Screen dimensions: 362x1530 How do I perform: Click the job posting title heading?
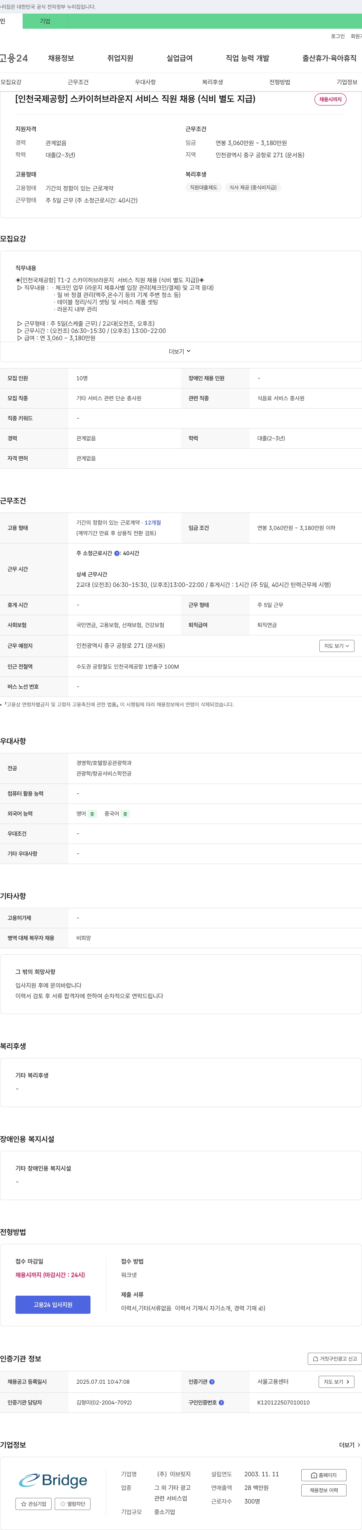coord(135,99)
